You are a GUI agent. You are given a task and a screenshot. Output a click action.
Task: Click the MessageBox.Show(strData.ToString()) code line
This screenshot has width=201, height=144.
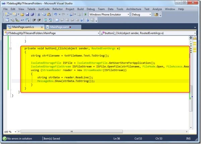pos(66,81)
